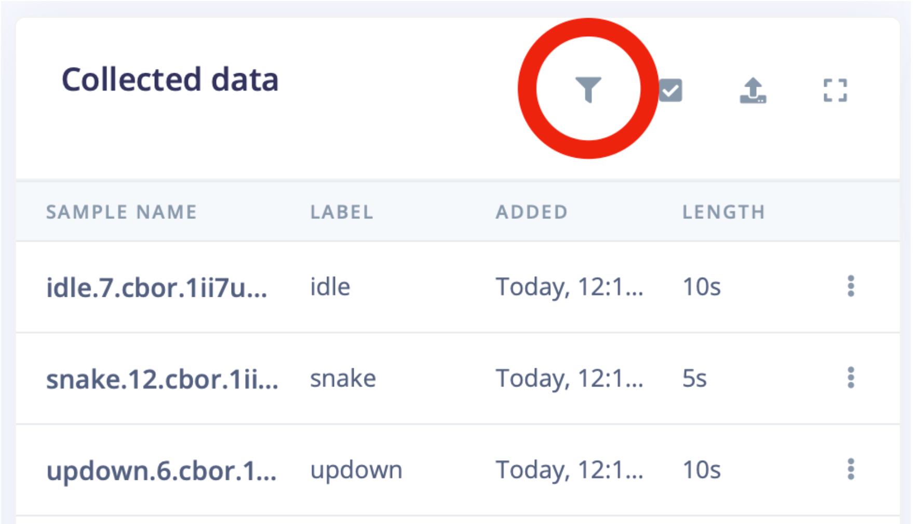Screen dimensions: 913x524
Task: Expand collected data to fullscreen
Action: pyautogui.click(x=835, y=90)
